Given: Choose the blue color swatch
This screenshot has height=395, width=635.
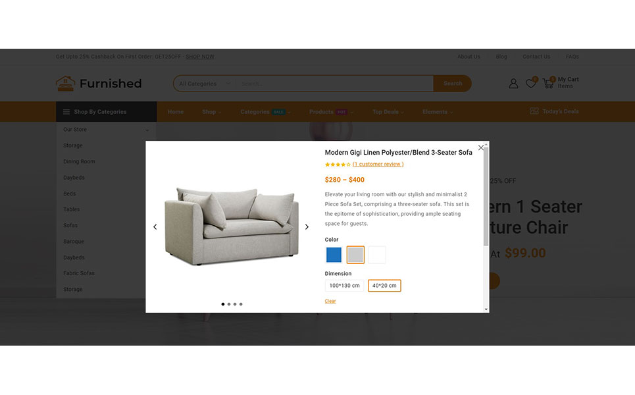Looking at the screenshot, I should (334, 255).
